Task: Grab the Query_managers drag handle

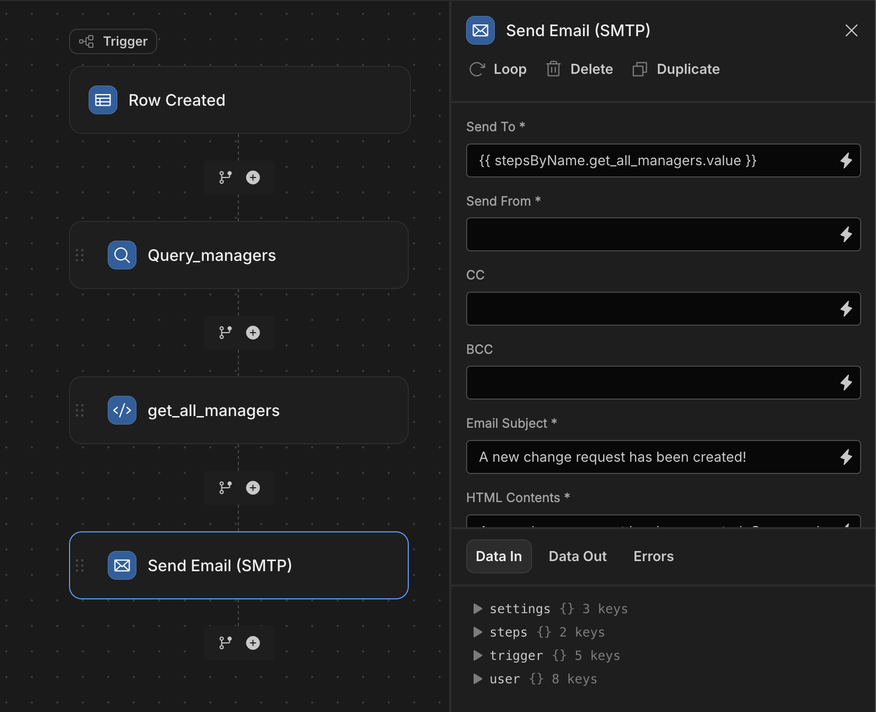Action: coord(80,255)
